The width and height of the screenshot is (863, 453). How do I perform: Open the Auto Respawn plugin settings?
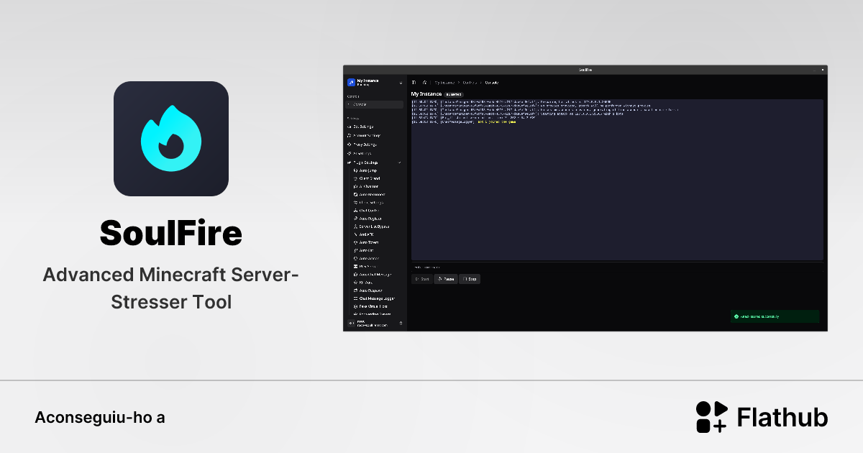370,289
